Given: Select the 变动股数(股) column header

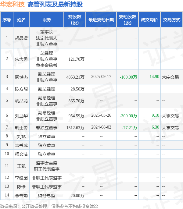Looking at the screenshot, I should [127, 20].
